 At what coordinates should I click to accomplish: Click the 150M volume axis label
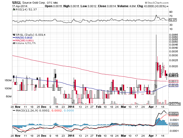point(8,80)
